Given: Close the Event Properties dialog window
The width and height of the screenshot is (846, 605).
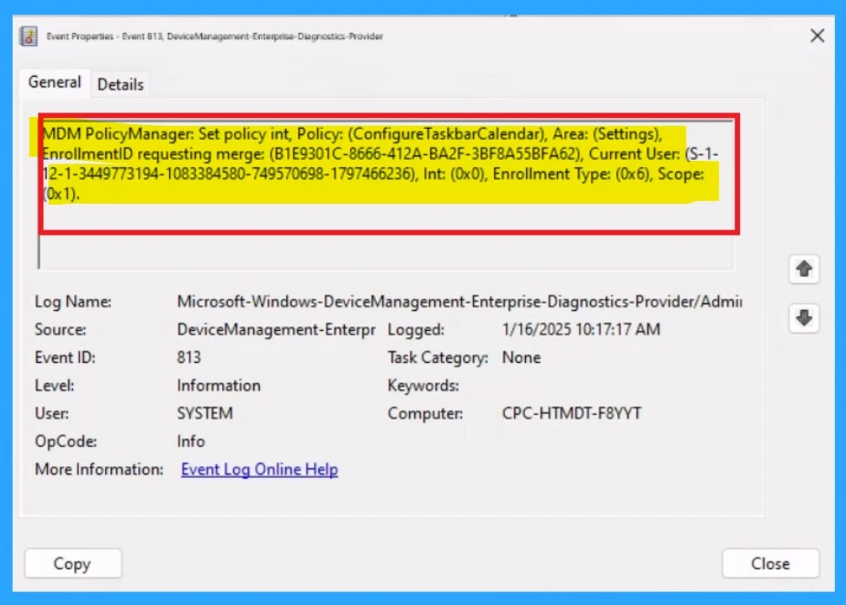Looking at the screenshot, I should tap(817, 37).
